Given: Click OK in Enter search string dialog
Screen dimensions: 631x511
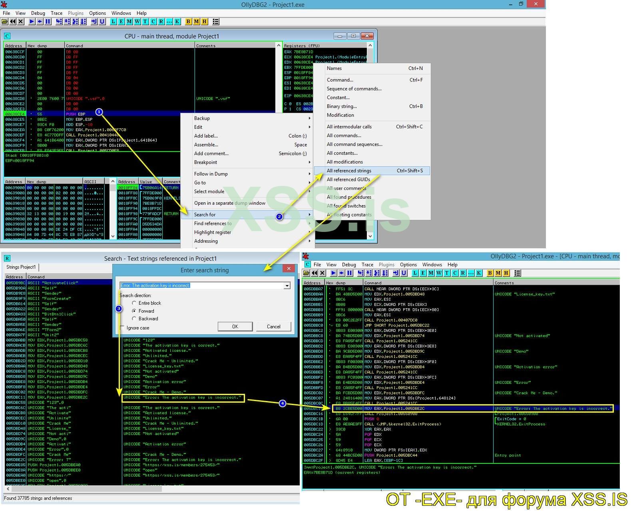Looking at the screenshot, I should point(235,327).
